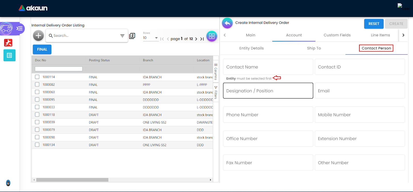The image size is (413, 192).
Task: Open the Rows per page dropdown
Action: (x=151, y=38)
